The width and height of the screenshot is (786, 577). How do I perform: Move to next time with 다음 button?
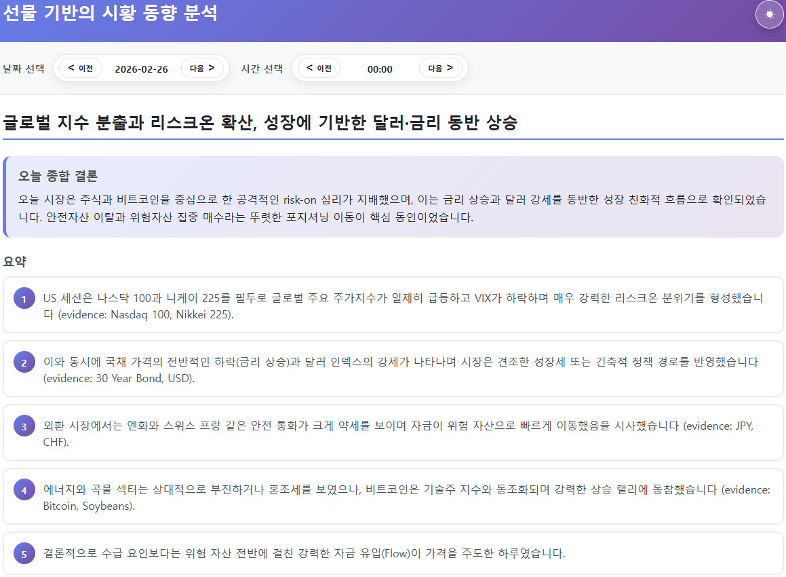440,68
